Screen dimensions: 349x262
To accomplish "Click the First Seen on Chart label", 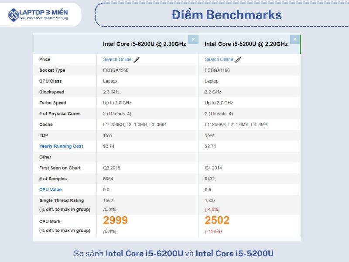I will (60, 168).
